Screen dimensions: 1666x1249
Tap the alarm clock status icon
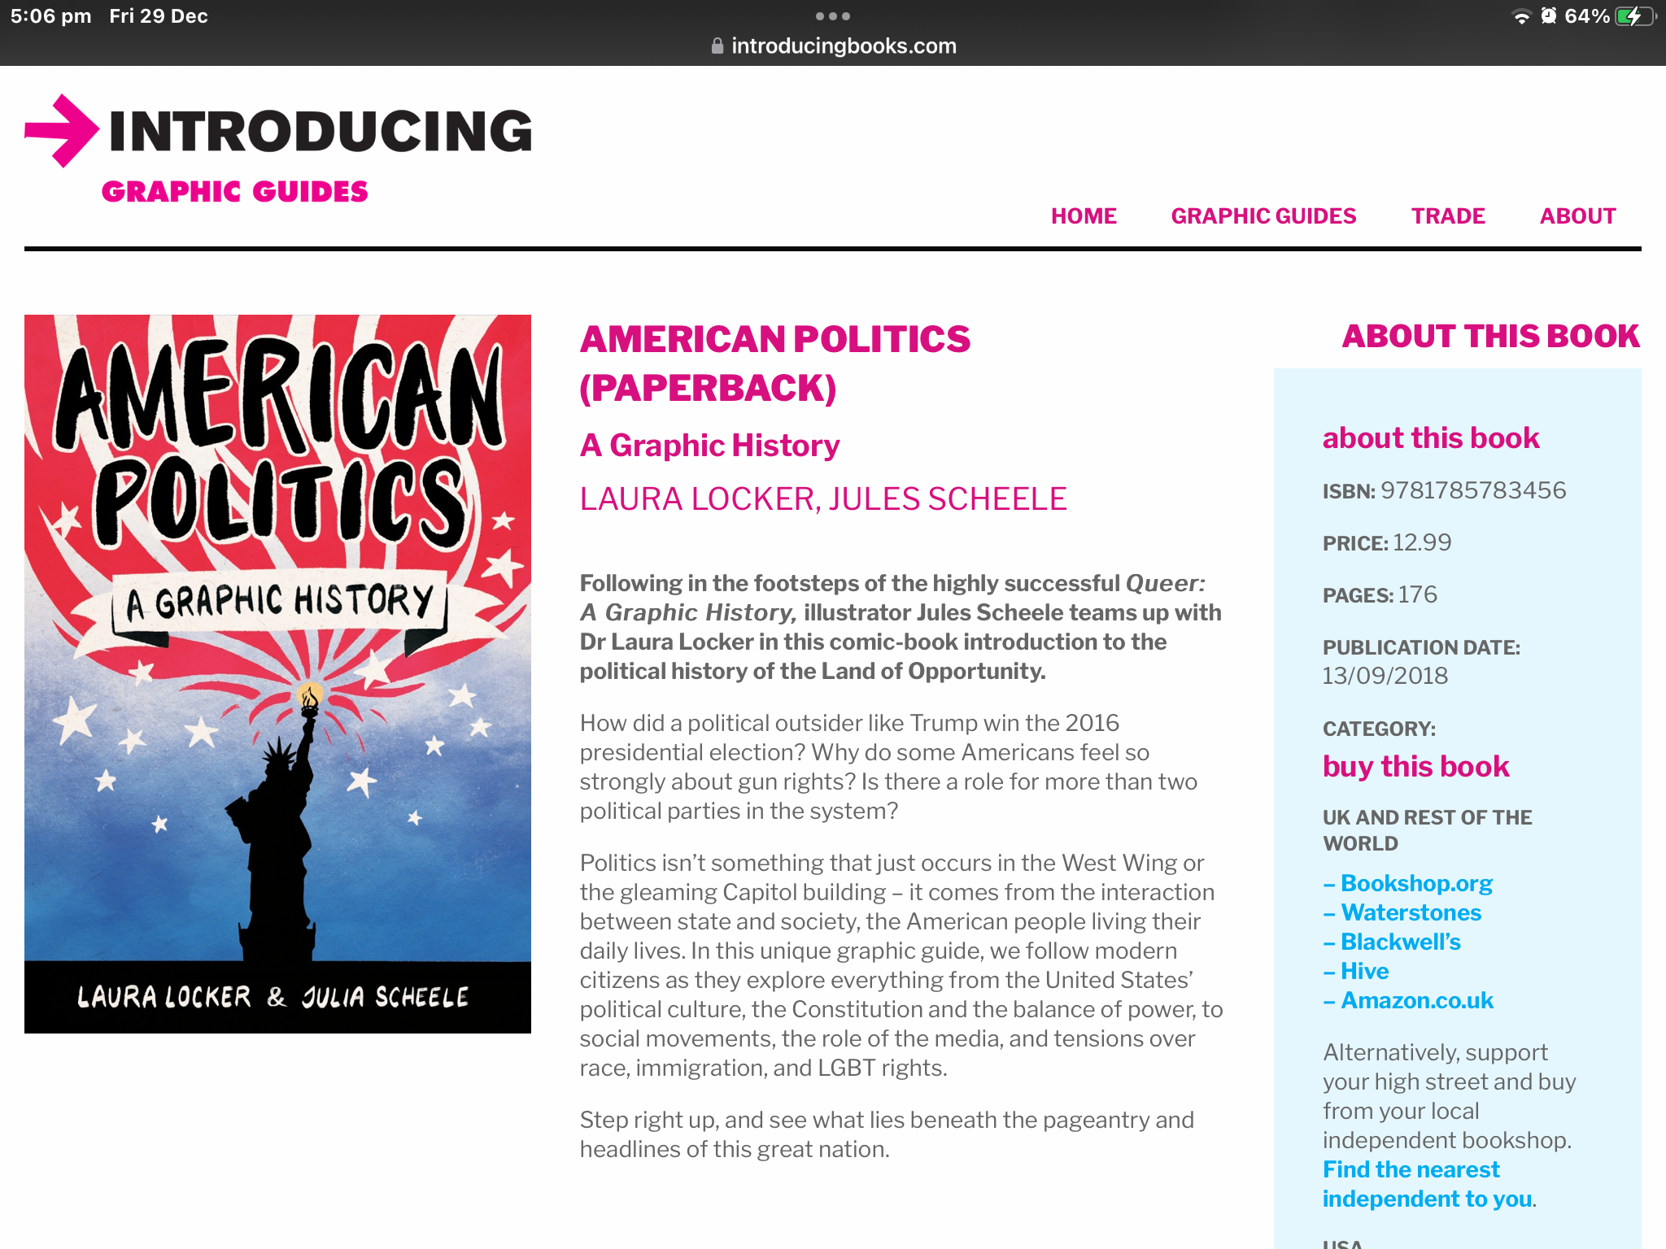[x=1548, y=16]
